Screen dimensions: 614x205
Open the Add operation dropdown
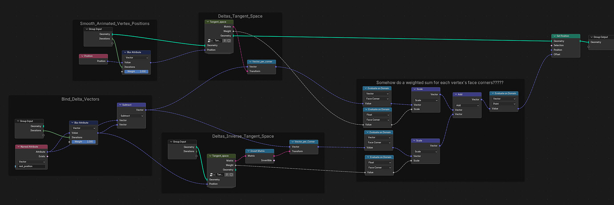pos(467,105)
